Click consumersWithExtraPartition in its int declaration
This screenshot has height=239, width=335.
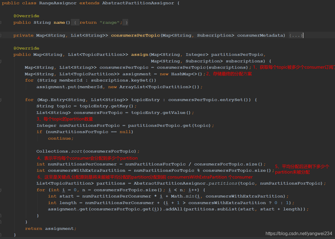pyautogui.click(x=87, y=171)
